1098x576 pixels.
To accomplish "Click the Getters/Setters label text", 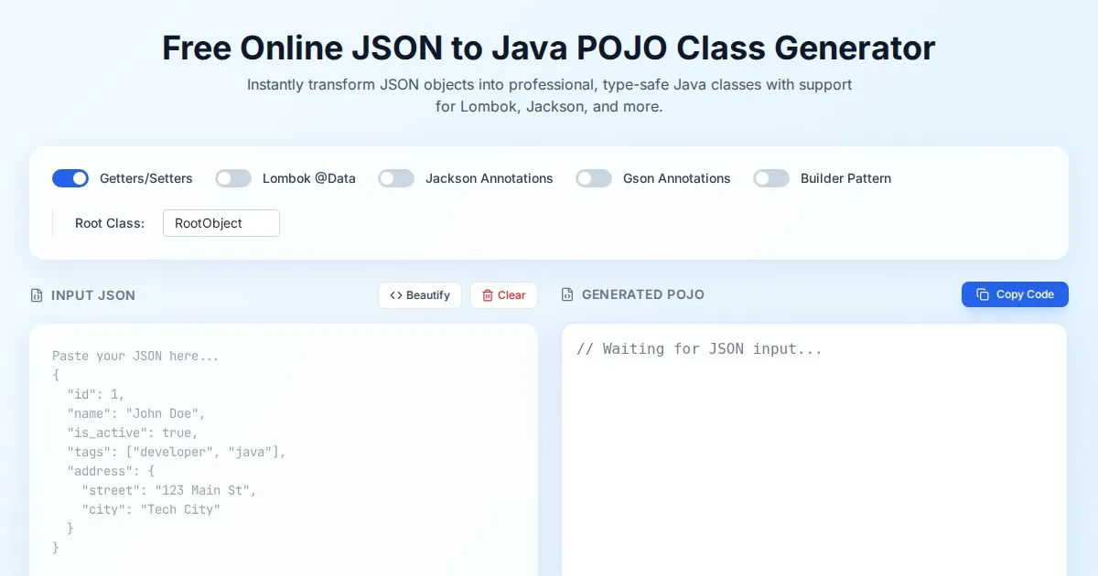I will (146, 178).
